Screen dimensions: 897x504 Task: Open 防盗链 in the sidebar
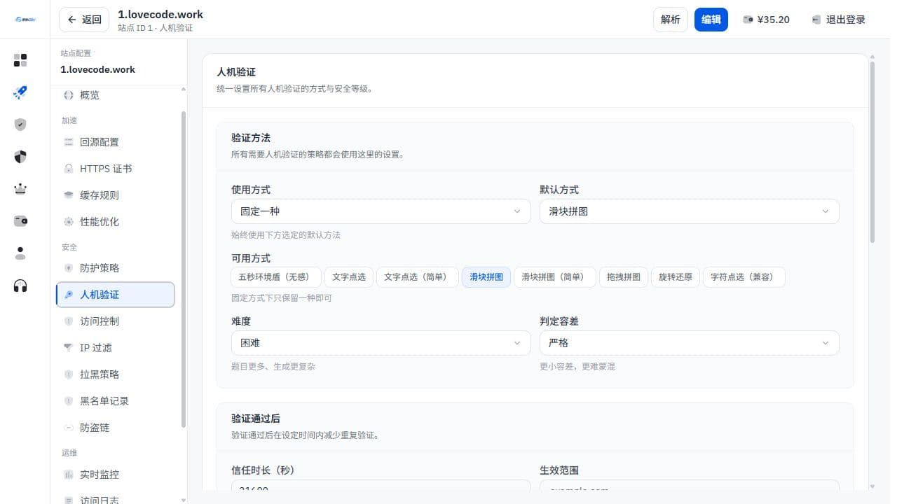116,428
